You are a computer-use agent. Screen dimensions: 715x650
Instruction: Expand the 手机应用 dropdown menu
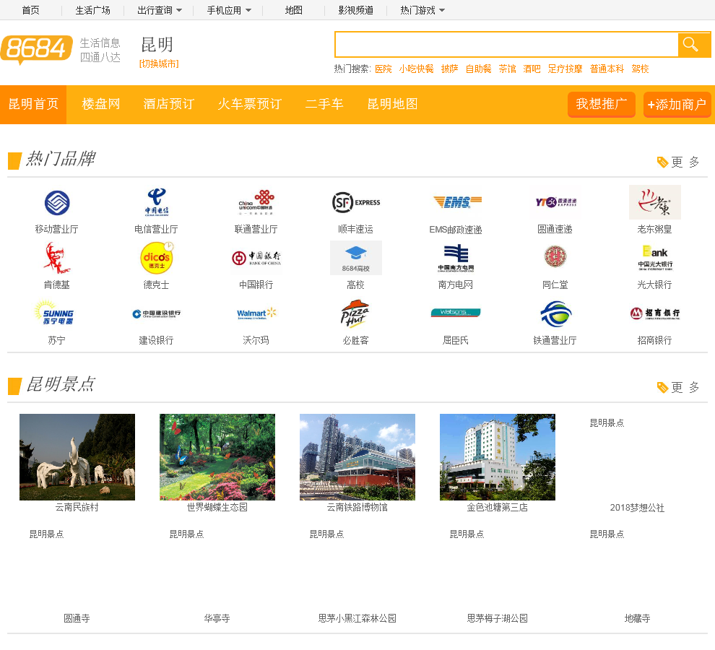[229, 10]
